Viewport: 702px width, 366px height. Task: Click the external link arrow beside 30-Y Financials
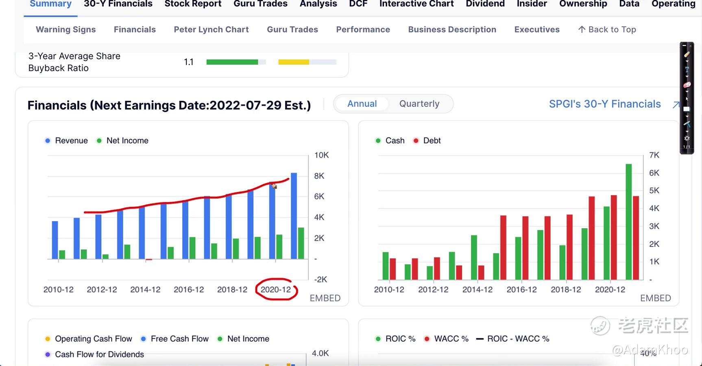point(676,105)
